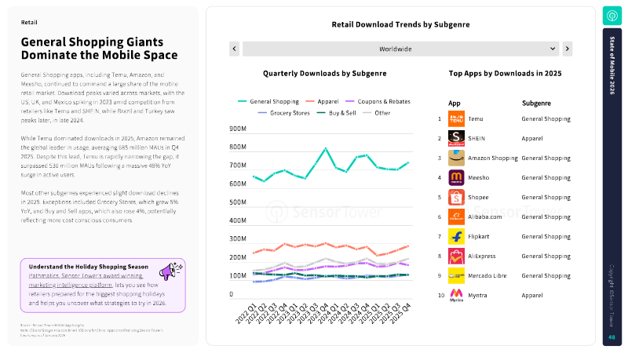Go to next region with right chevron
This screenshot has width=628, height=353.
click(x=567, y=49)
